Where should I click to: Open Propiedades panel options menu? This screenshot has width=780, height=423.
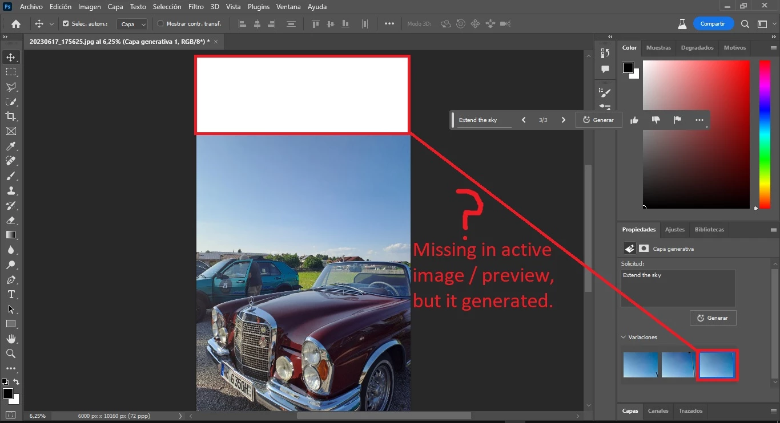[x=774, y=230]
